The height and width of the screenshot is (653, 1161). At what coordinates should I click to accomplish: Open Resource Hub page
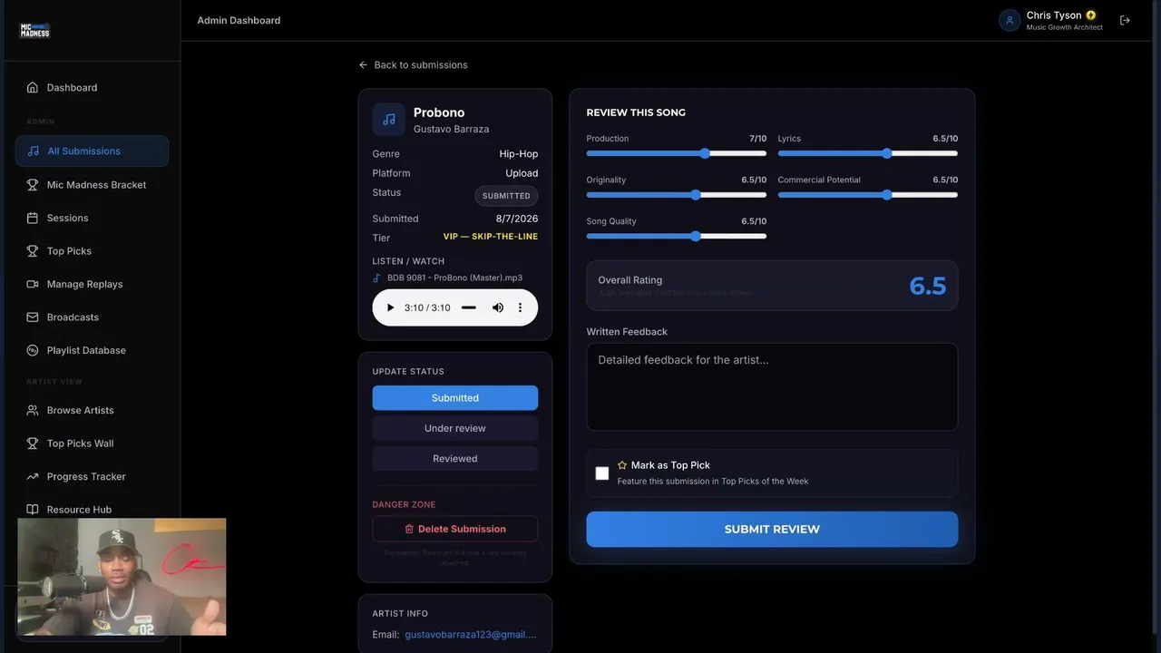92,510
